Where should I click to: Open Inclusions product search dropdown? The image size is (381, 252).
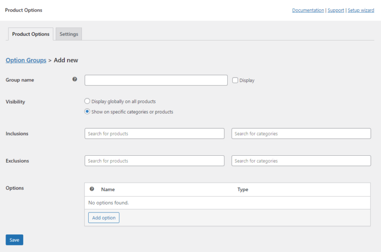point(154,133)
